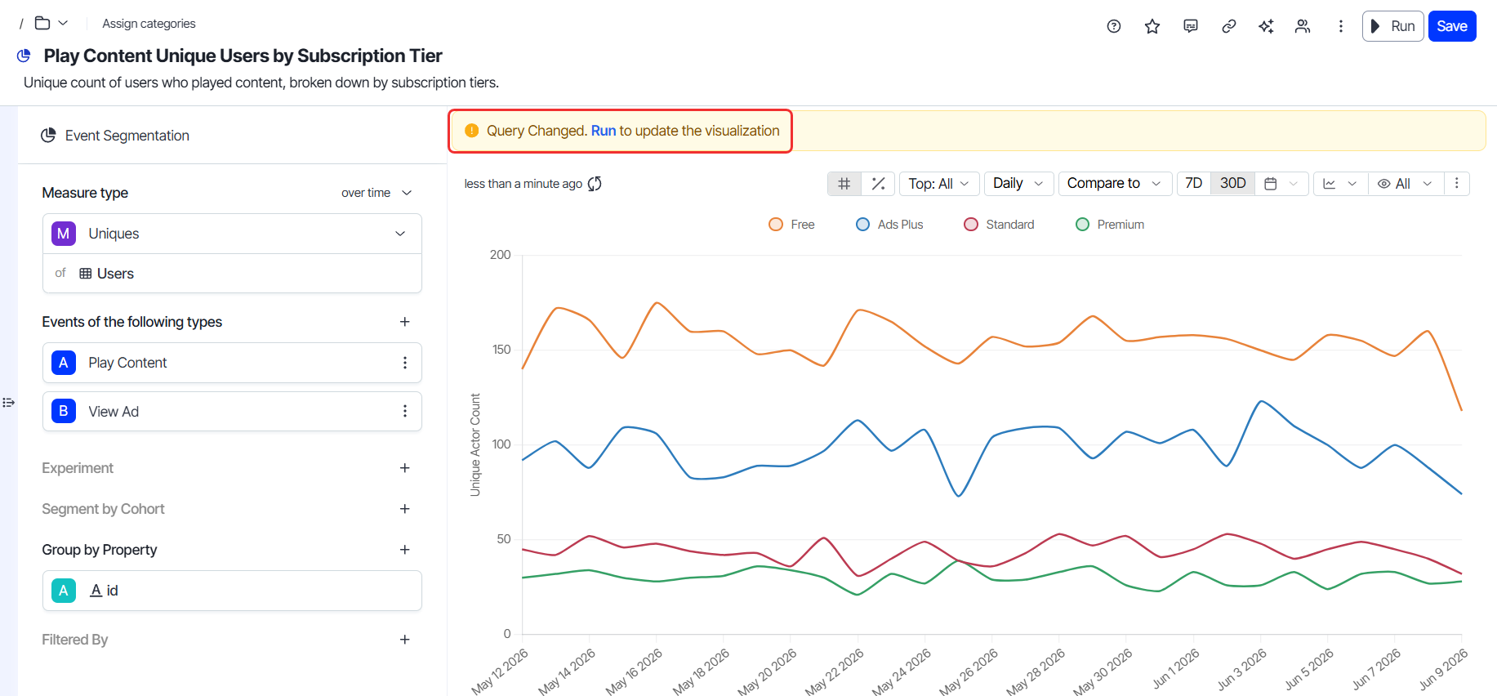Star this chart as favorite
The height and width of the screenshot is (696, 1497).
pyautogui.click(x=1152, y=26)
